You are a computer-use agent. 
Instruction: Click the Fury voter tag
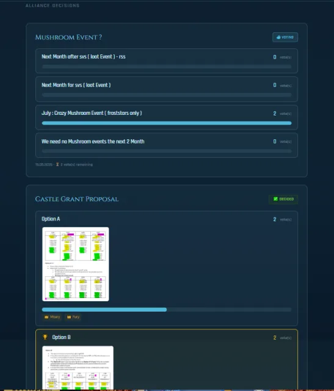73,317
